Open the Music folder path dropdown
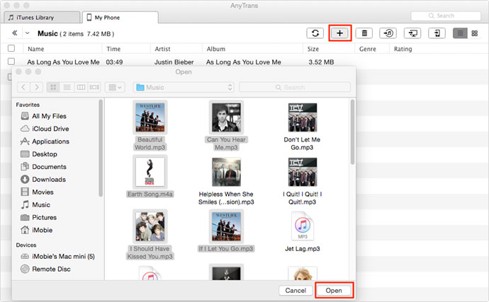This screenshot has width=489, height=302. 184,87
